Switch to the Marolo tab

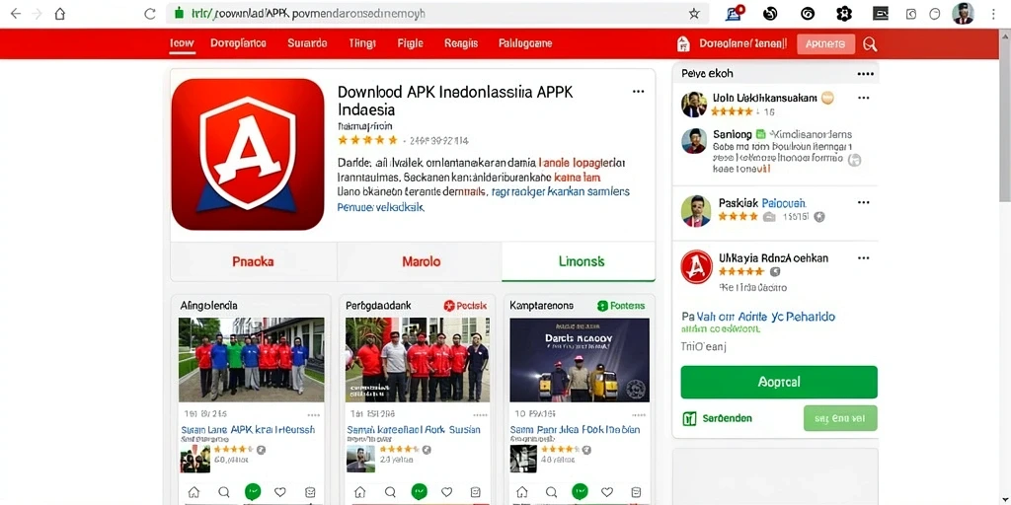pyautogui.click(x=421, y=261)
